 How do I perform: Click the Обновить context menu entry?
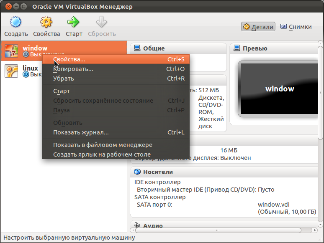(116, 123)
